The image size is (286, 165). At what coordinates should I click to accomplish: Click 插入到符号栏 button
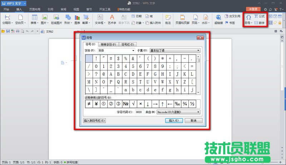(x=94, y=121)
